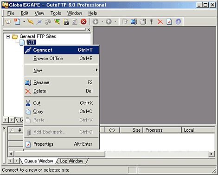This screenshot has width=218, height=175.
Task: Click the Connect to URL icon
Action: pyautogui.click(x=66, y=22)
